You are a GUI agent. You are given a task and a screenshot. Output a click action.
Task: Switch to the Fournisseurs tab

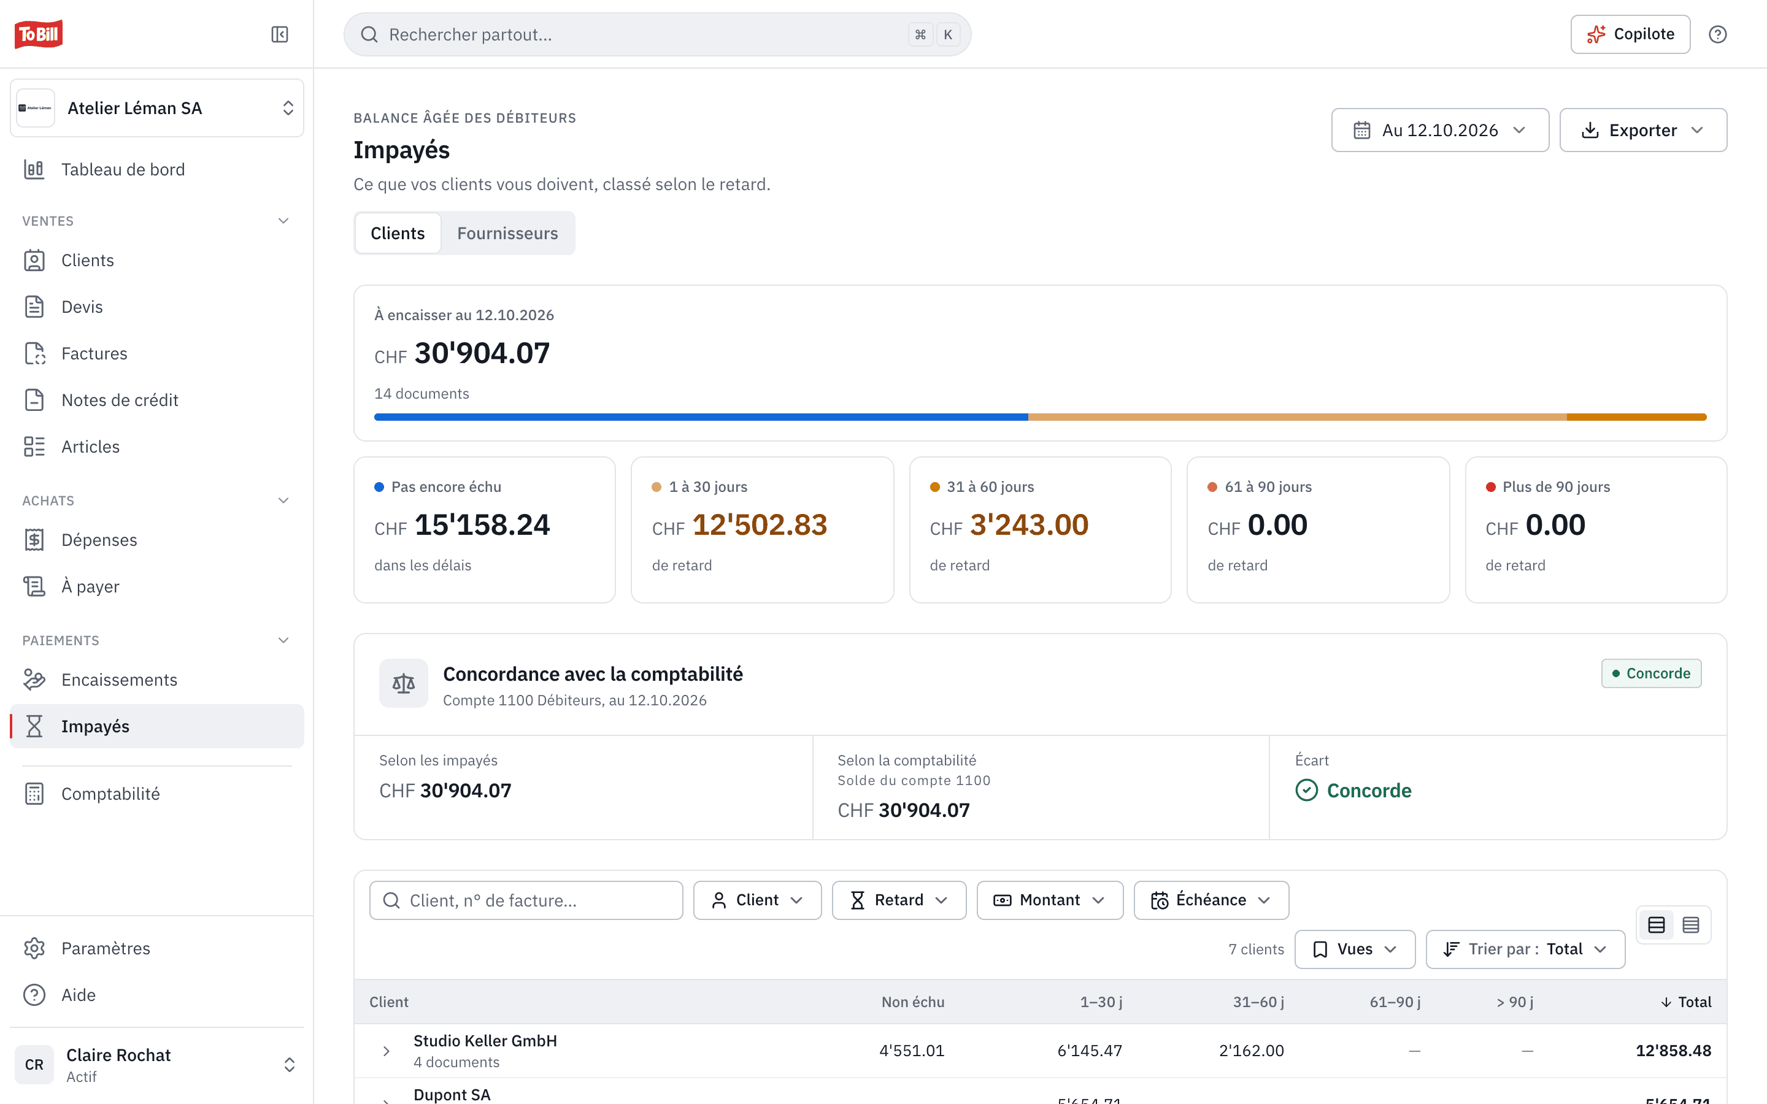507,233
